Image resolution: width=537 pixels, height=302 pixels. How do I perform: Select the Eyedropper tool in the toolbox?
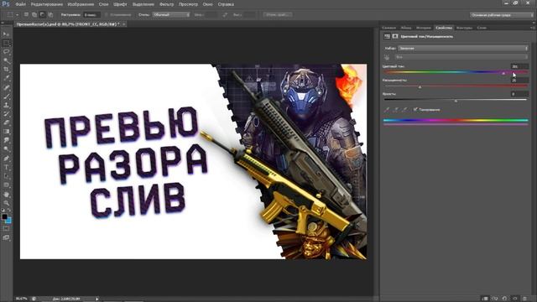point(6,79)
